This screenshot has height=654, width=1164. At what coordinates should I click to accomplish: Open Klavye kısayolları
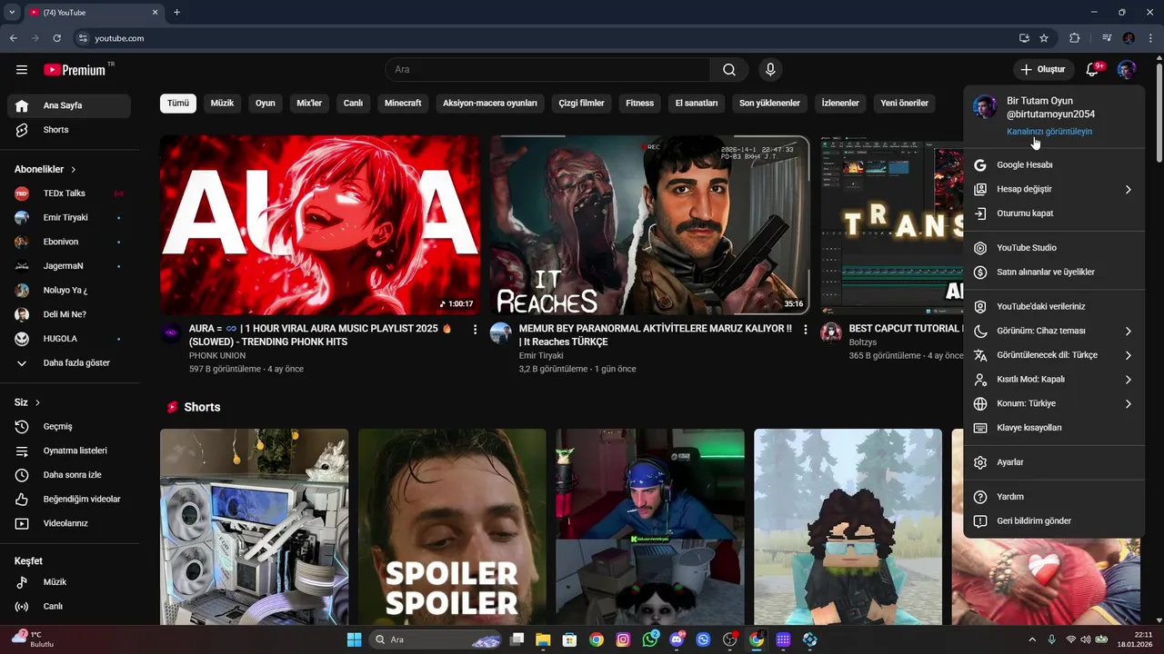pos(1054,428)
